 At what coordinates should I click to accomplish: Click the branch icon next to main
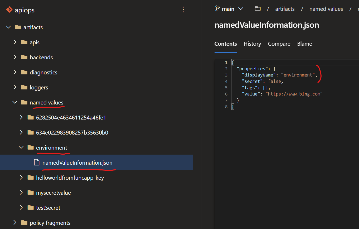[217, 8]
